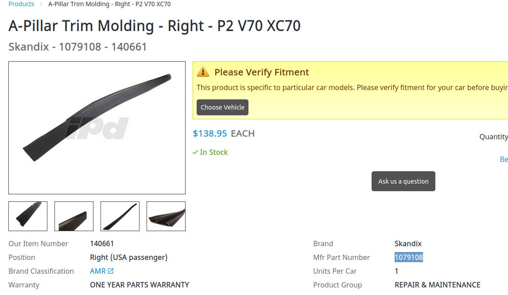
Task: Click the yellow warning triangle icon
Action: [203, 72]
